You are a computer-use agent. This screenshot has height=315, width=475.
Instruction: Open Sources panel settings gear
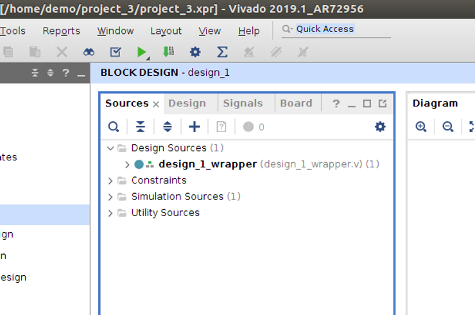[x=380, y=126]
